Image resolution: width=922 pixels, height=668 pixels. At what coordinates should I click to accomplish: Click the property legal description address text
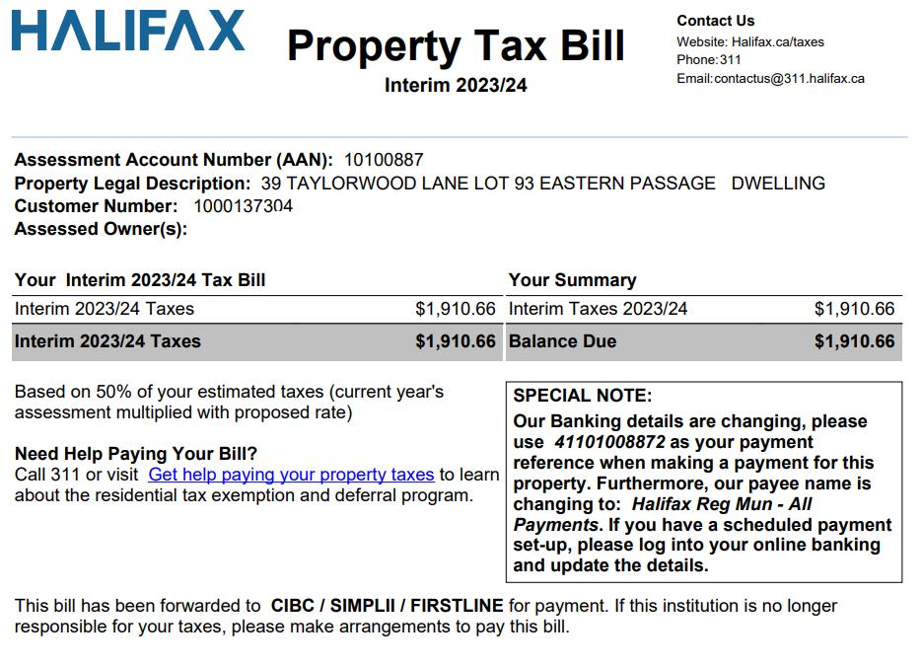pyautogui.click(x=542, y=184)
